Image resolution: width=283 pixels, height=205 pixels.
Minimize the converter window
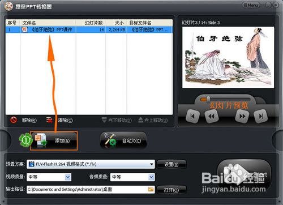pyautogui.click(x=268, y=5)
